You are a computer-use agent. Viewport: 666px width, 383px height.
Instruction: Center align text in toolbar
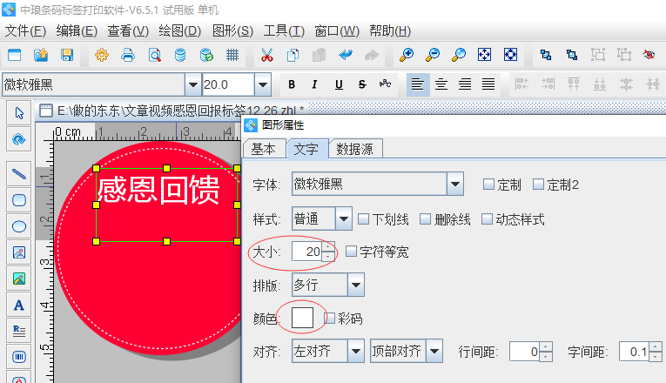point(441,84)
